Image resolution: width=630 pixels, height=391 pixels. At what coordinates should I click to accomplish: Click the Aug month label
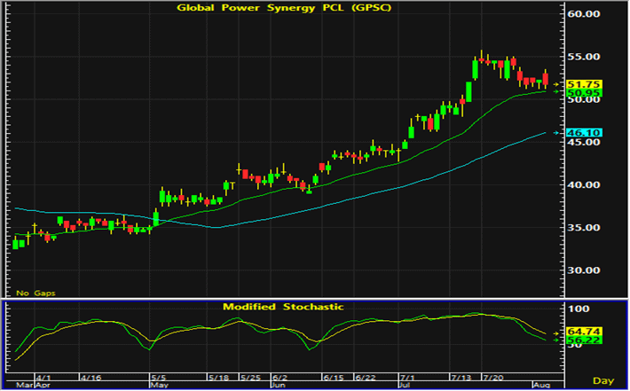click(541, 386)
